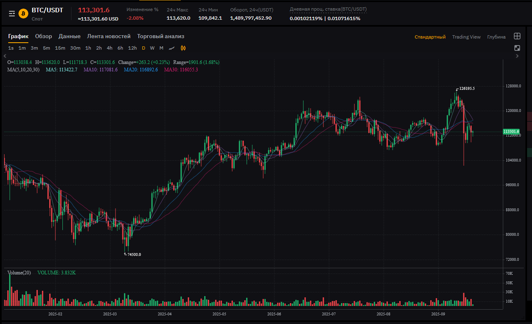Open the multi-chart grid layout icon
The height and width of the screenshot is (324, 532).
pyautogui.click(x=517, y=36)
